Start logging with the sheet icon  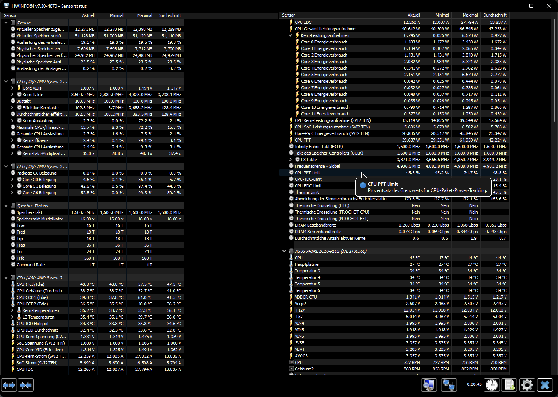pyautogui.click(x=510, y=385)
